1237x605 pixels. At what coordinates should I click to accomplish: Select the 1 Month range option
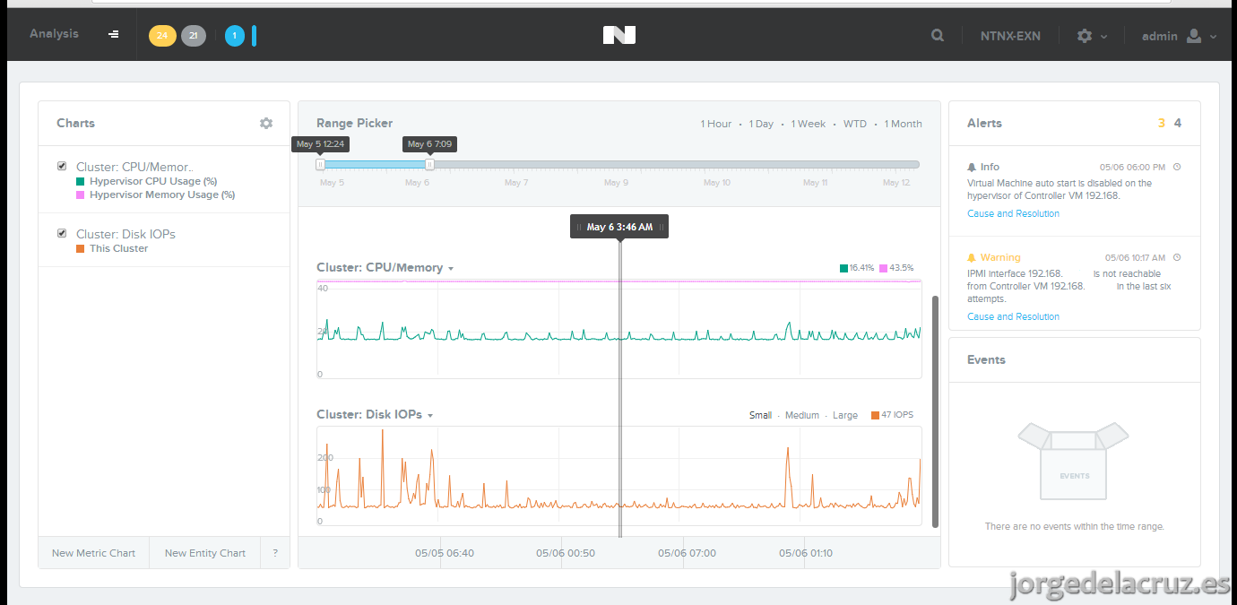[x=903, y=124]
